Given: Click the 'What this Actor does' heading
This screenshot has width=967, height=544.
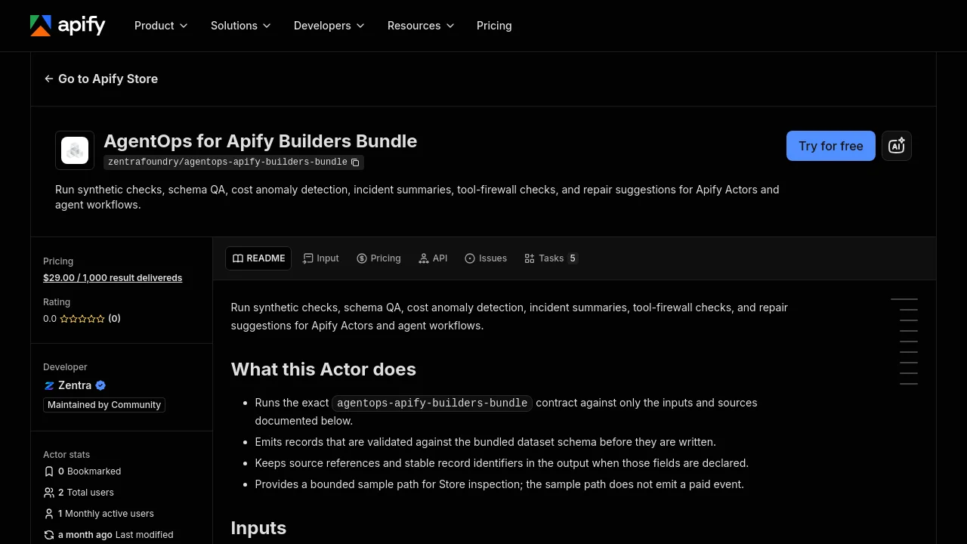Looking at the screenshot, I should [x=323, y=369].
